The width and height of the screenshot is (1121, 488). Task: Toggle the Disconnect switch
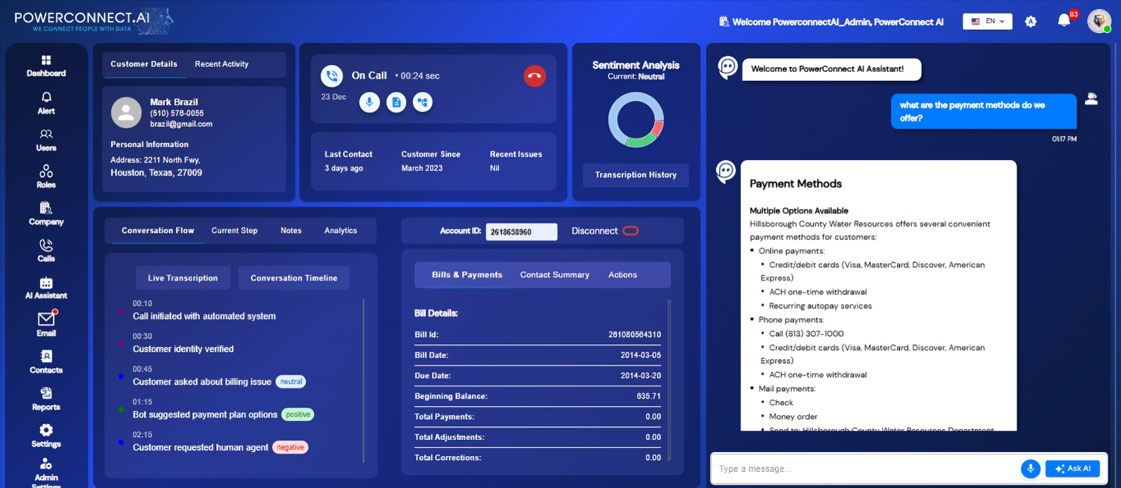[x=631, y=231]
